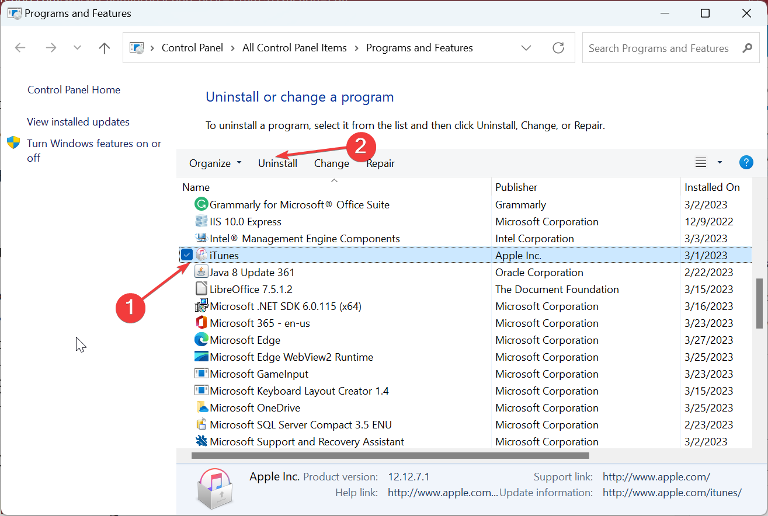Open Control Panel Home link
This screenshot has height=516, width=768.
[x=74, y=90]
